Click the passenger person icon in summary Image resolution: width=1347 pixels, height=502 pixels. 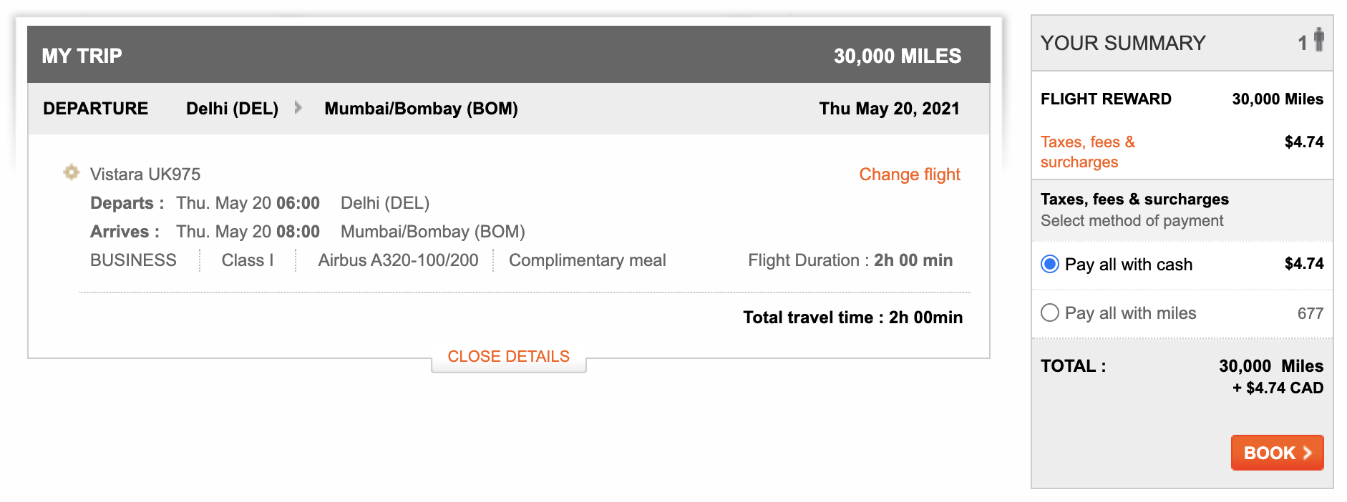[x=1318, y=40]
